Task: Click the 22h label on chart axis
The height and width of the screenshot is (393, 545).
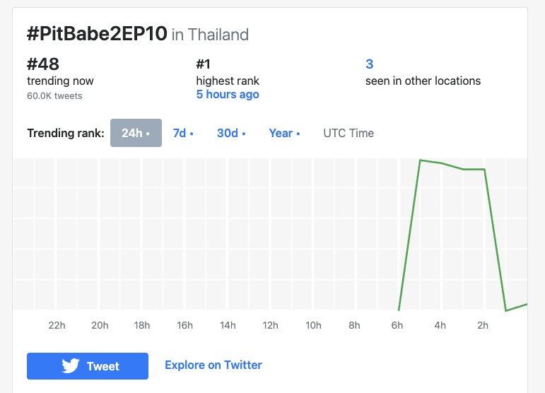Action: tap(57, 325)
